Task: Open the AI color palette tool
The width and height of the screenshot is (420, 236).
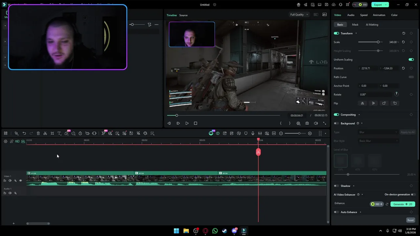Action: (145, 133)
